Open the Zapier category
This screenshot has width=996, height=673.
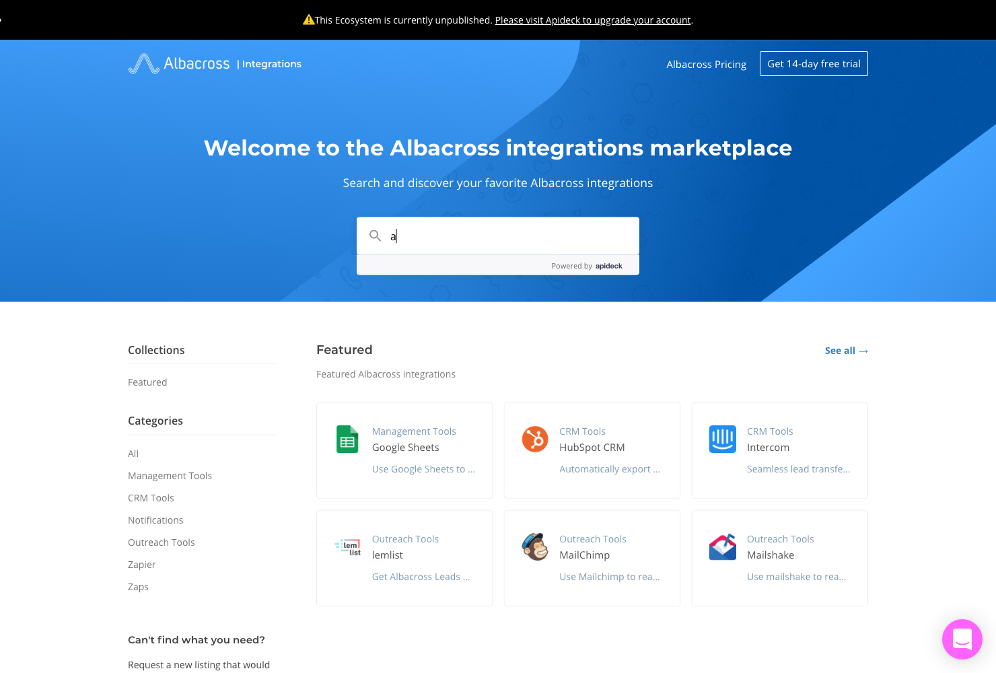[141, 565]
